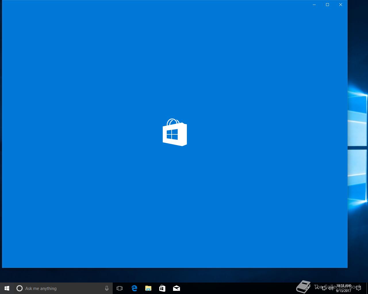The image size is (368, 294).
Task: Launch Microsoft Edge from the taskbar
Action: point(134,288)
